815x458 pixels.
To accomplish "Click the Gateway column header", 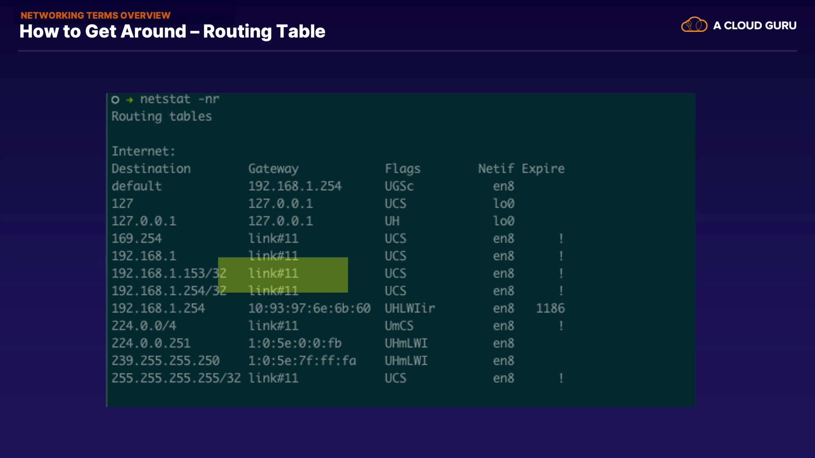I will click(273, 169).
